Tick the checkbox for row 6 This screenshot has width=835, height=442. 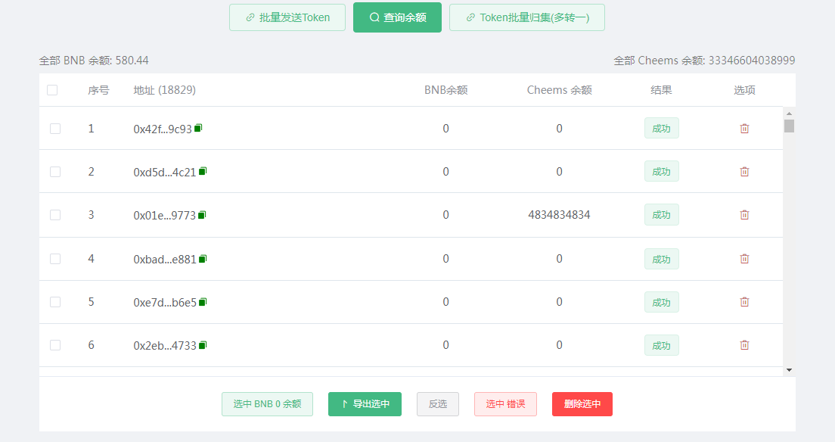(55, 345)
